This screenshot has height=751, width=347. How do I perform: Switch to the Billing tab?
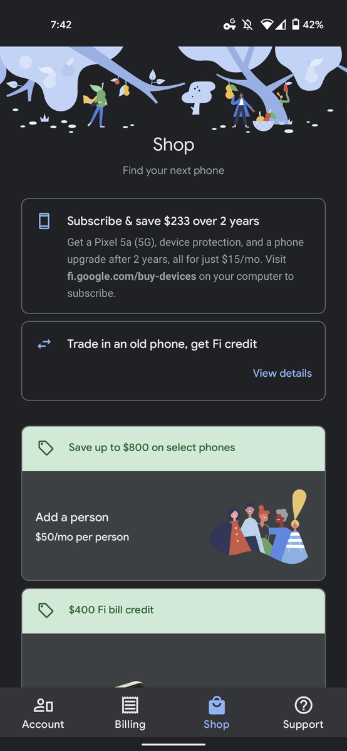coord(130,714)
